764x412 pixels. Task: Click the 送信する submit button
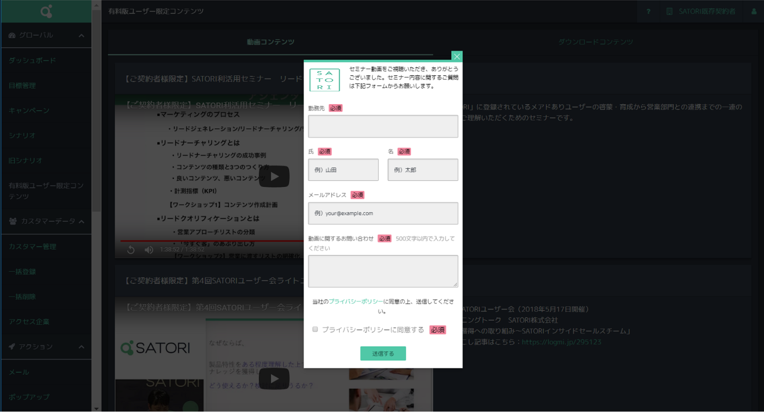tap(383, 354)
